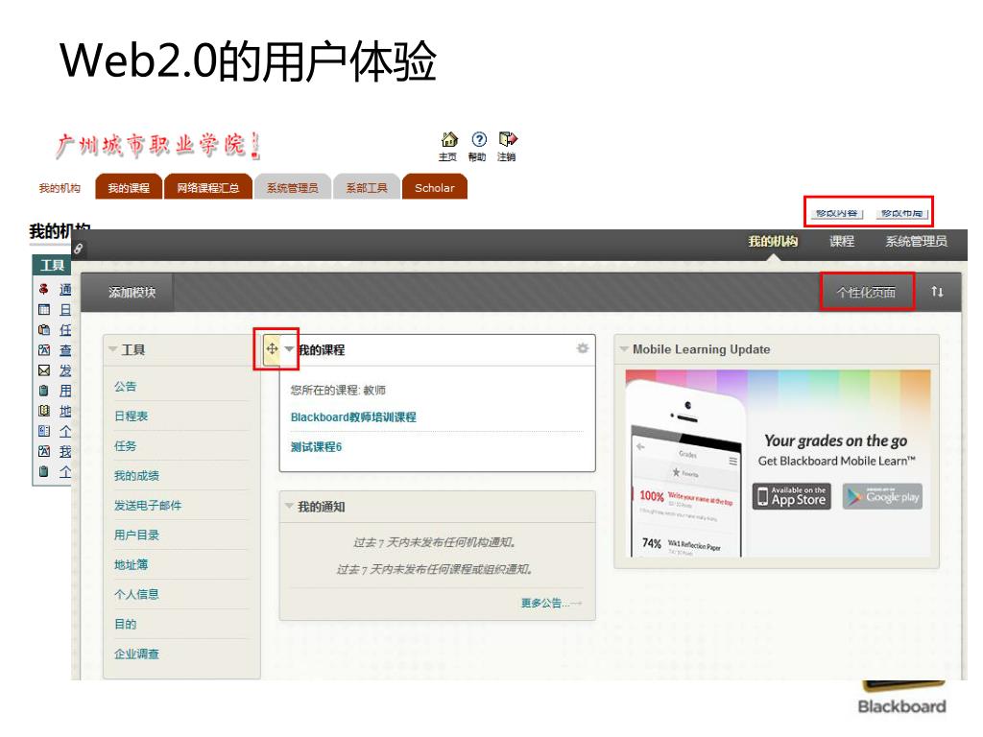Viewport: 983px width, 737px height.
Task: Collapse the 我的课程 module
Action: (289, 349)
